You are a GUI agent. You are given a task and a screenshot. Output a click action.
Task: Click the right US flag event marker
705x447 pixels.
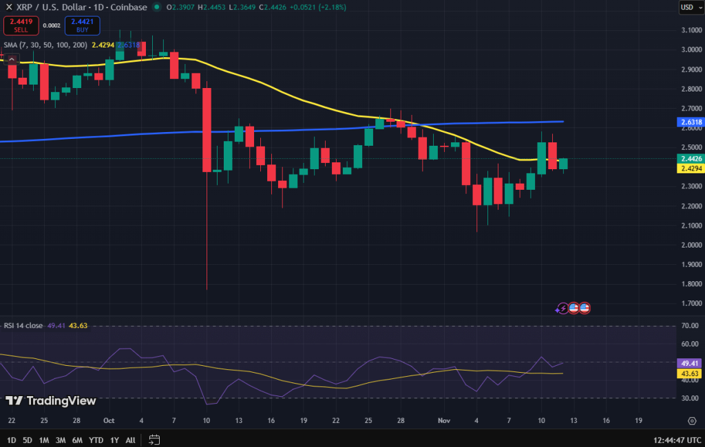click(x=585, y=308)
